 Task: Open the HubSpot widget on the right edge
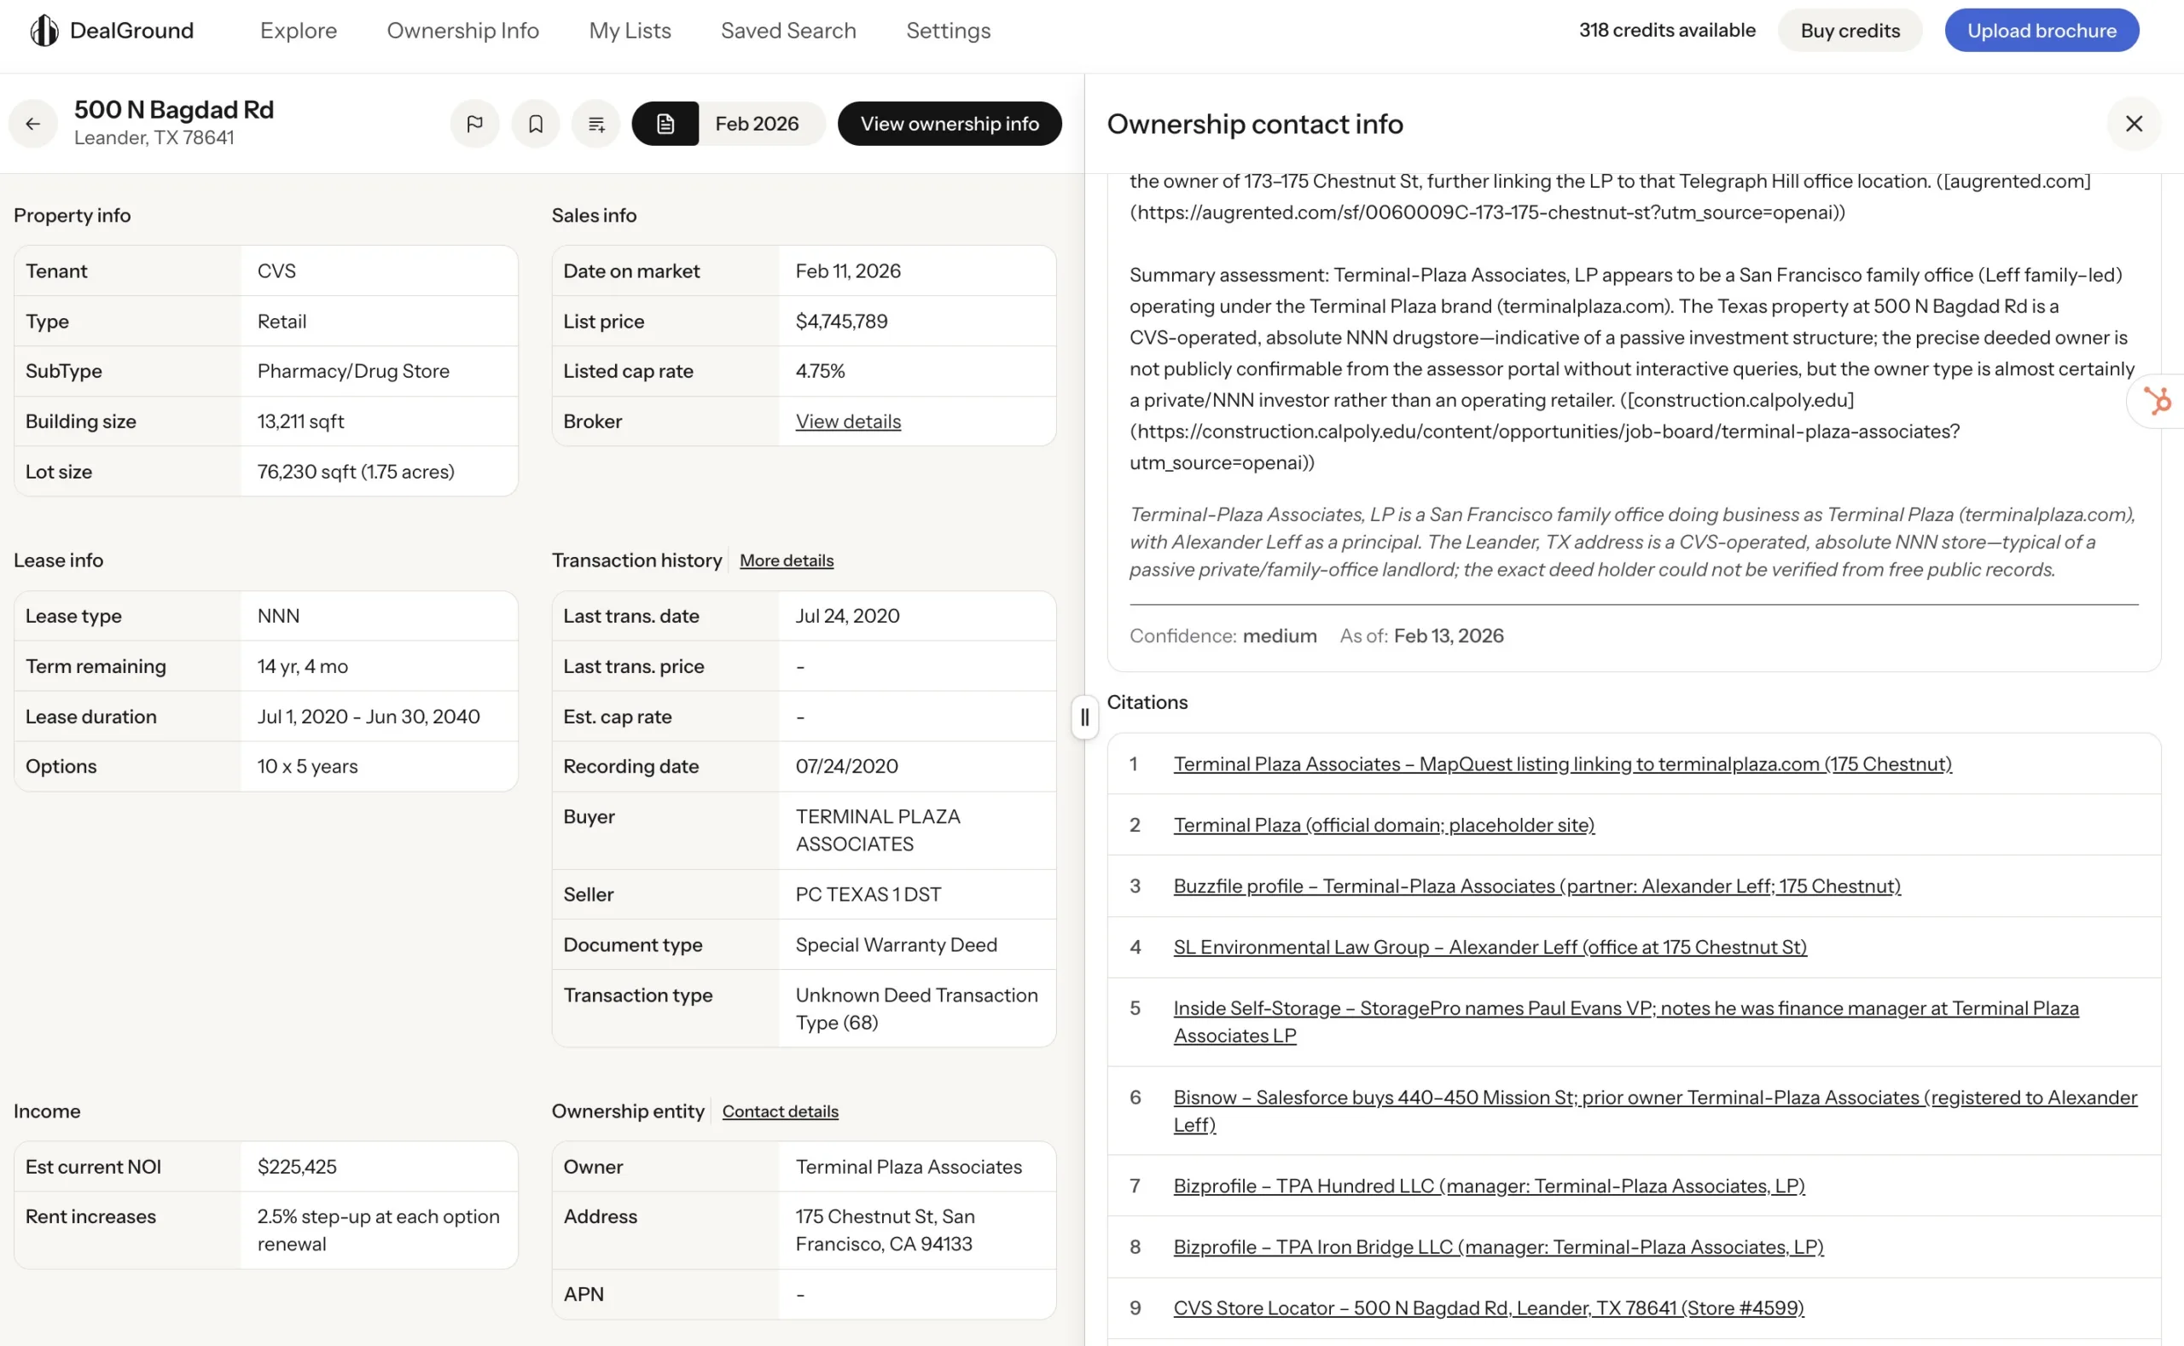[x=2162, y=402]
